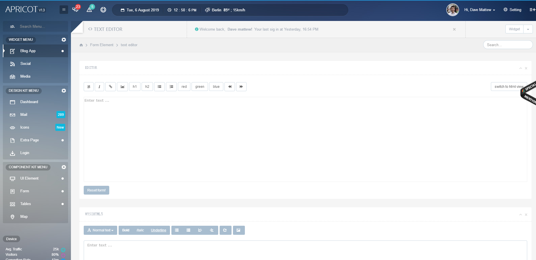The width and height of the screenshot is (536, 260).
Task: Click the home breadcrumb icon
Action: [81, 45]
